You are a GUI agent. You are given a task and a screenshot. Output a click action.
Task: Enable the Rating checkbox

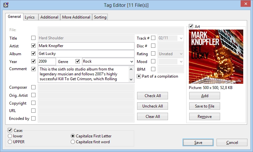tap(153, 54)
